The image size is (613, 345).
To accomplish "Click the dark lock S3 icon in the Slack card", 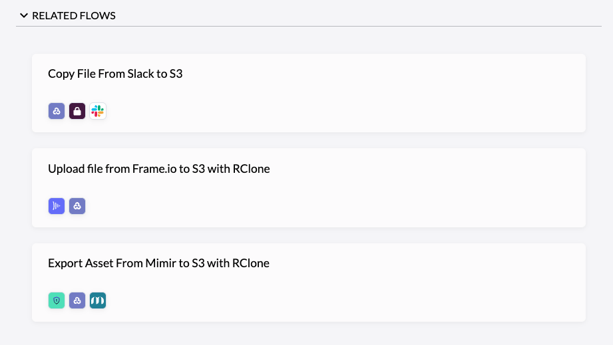I will [x=77, y=111].
